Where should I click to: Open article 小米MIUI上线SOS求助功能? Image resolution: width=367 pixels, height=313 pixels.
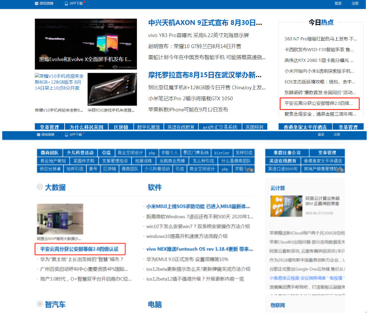pyautogui.click(x=198, y=206)
